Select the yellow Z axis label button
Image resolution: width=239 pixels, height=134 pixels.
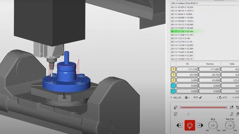click(173, 80)
